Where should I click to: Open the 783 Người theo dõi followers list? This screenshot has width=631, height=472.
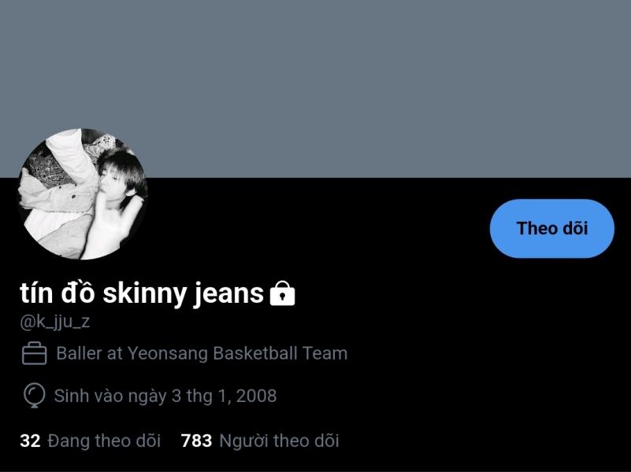tap(260, 441)
